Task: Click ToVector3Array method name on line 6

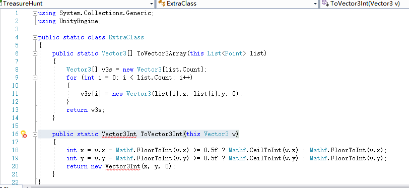Action: pyautogui.click(x=162, y=53)
